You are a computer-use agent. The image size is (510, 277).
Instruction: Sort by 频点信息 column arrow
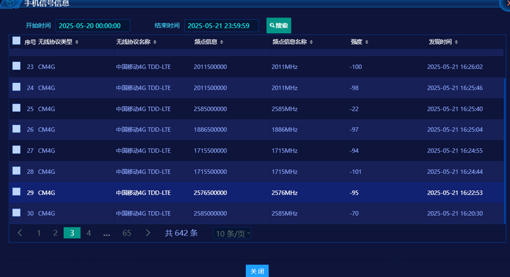[x=222, y=42]
